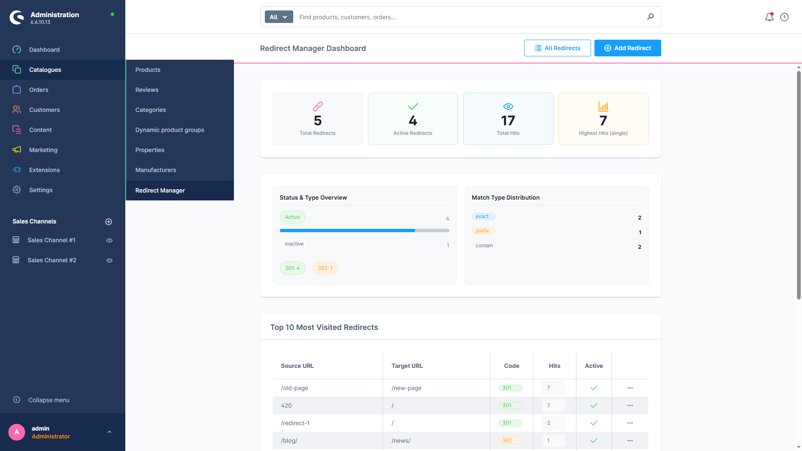Toggle visibility eye for Sales Channel #1

point(109,241)
